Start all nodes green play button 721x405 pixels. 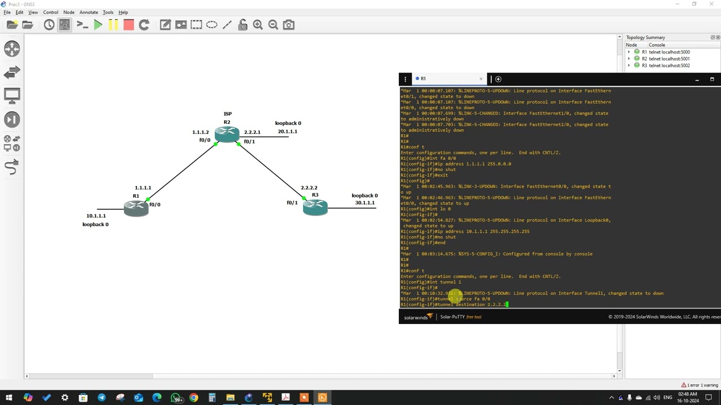point(98,25)
